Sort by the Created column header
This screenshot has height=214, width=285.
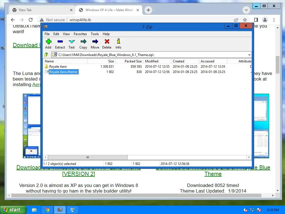[x=185, y=61]
